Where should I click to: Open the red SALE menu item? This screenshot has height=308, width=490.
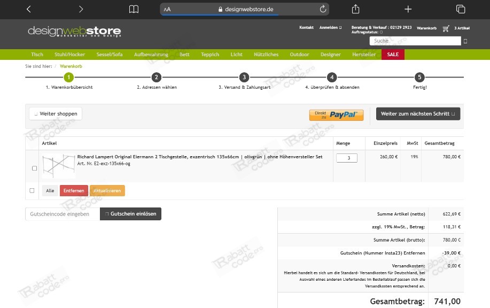click(x=393, y=55)
